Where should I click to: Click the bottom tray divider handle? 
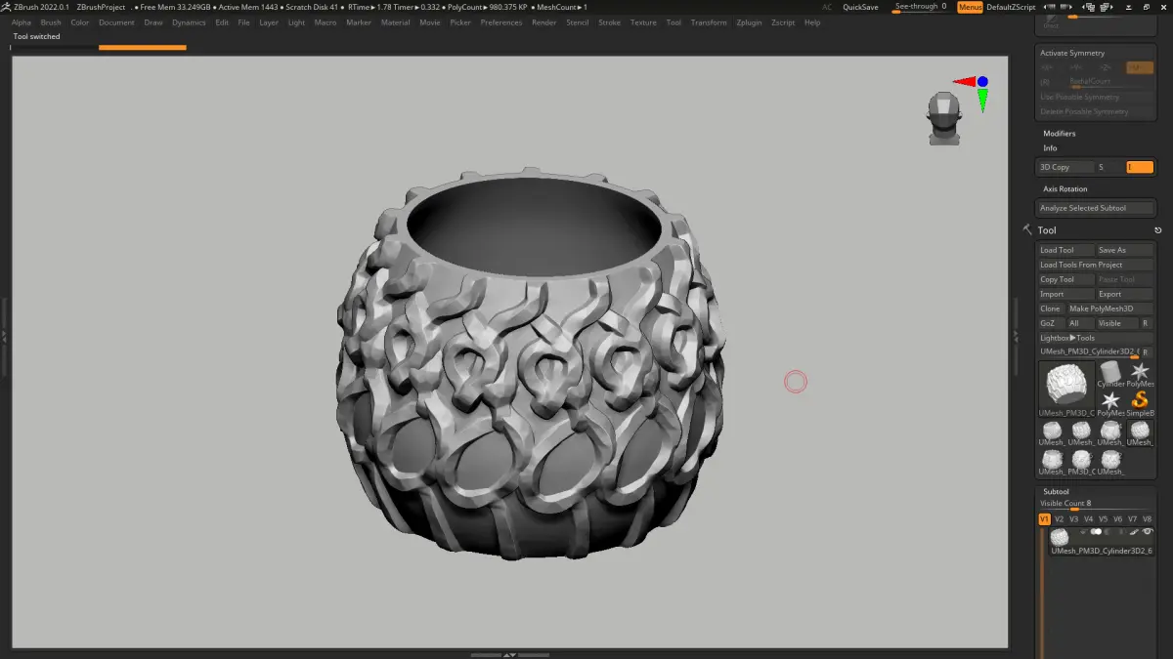click(509, 654)
